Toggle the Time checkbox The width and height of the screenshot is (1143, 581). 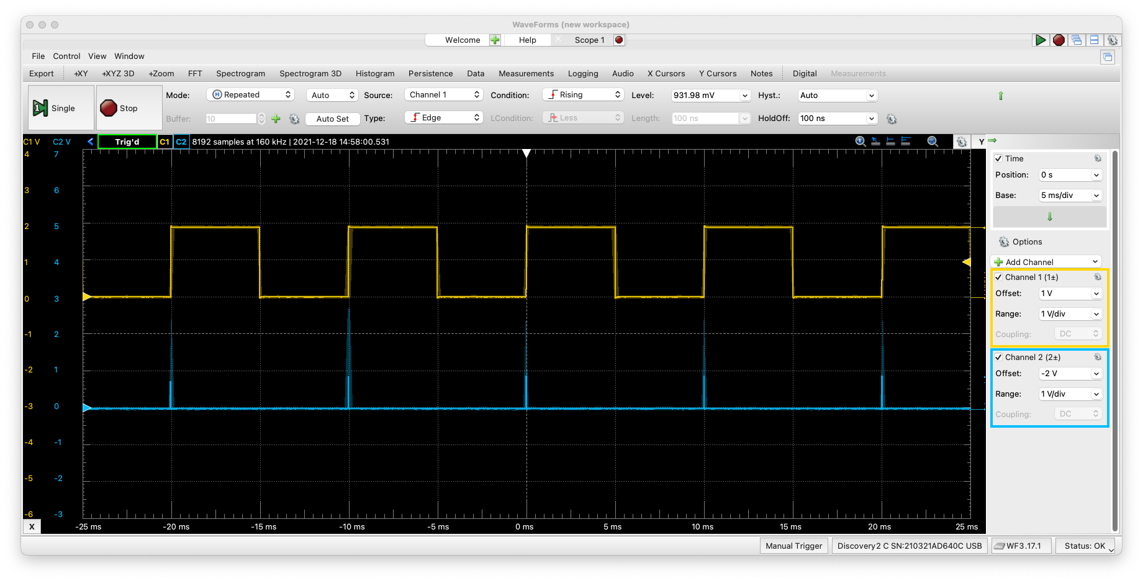tap(998, 158)
